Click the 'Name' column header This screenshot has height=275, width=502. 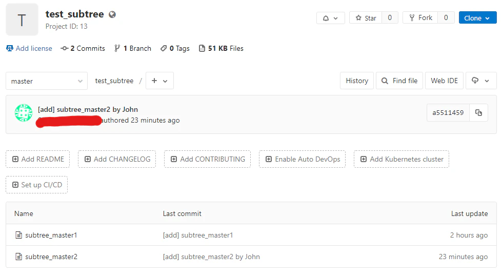coord(24,213)
